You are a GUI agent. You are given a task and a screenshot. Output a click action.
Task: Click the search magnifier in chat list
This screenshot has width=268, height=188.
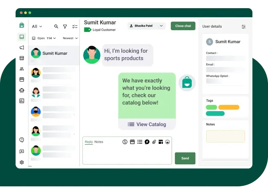point(56,27)
